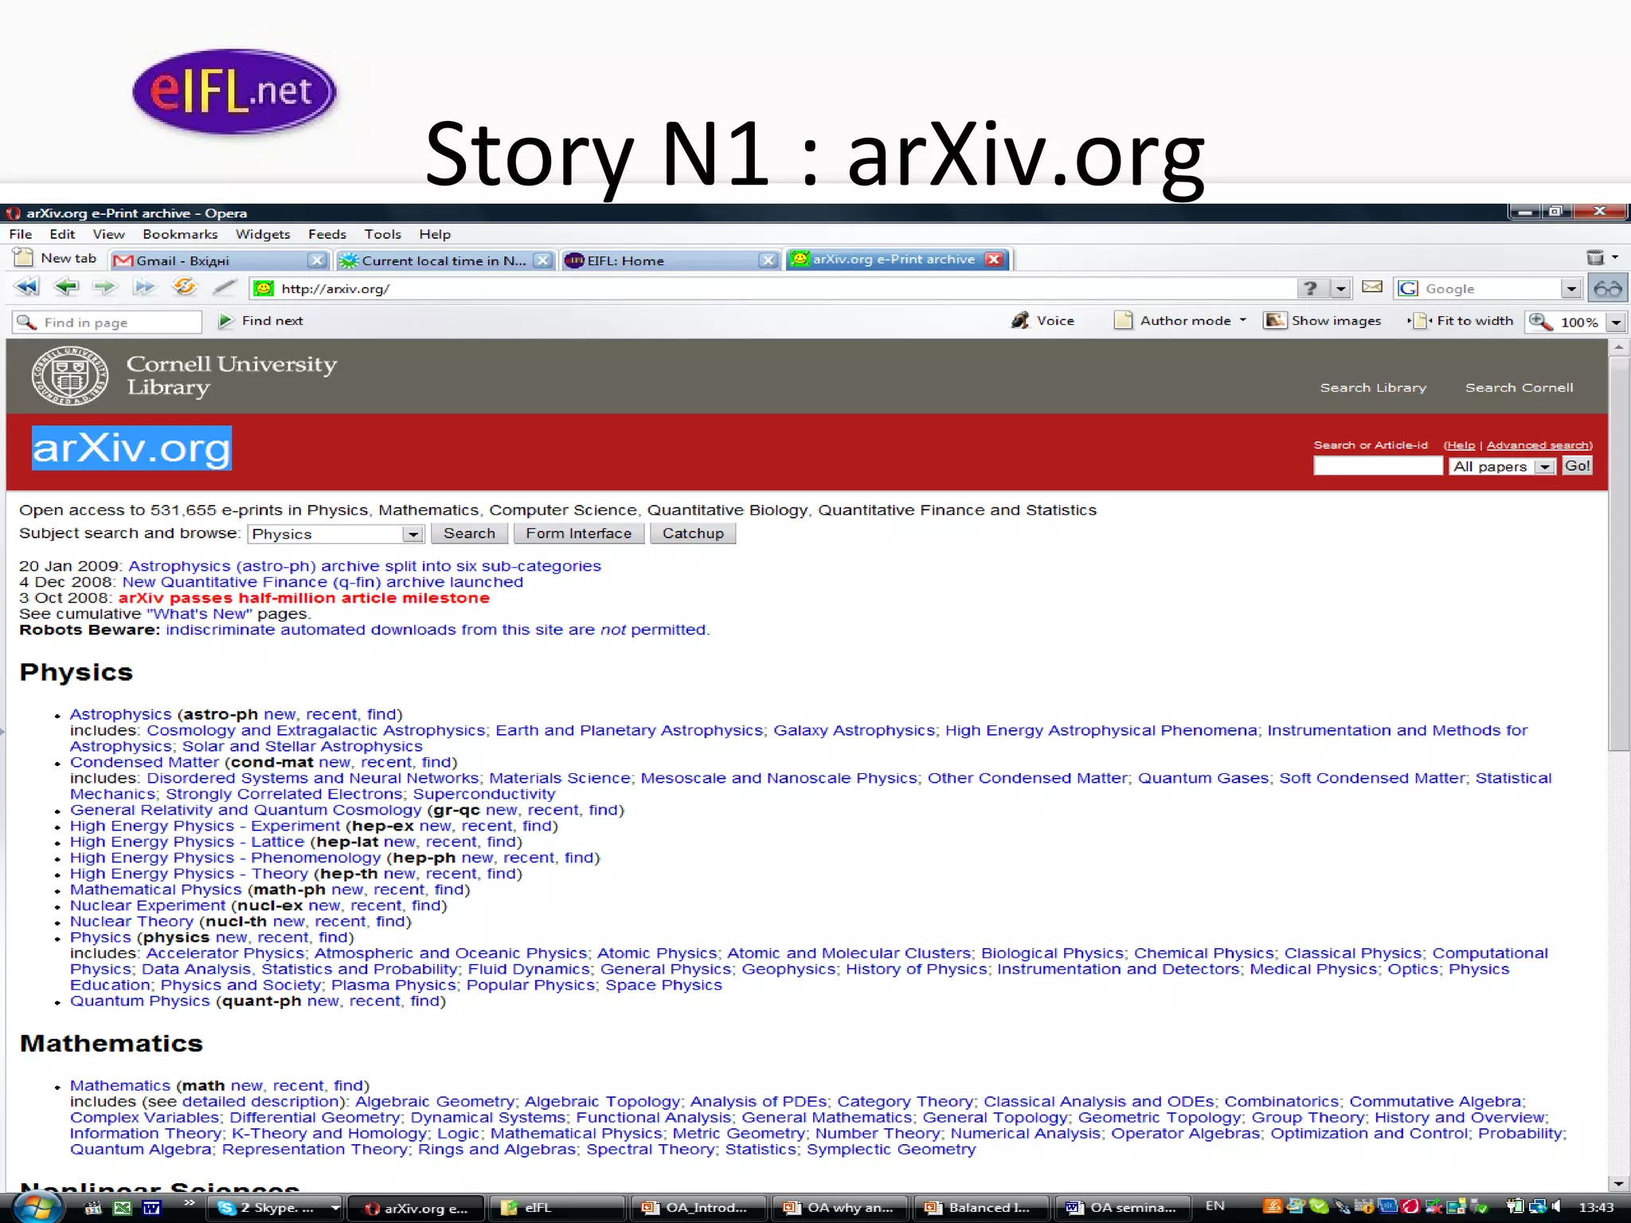Click the OA_Introd... PowerPoint taskbar button
This screenshot has height=1223, width=1631.
[698, 1208]
